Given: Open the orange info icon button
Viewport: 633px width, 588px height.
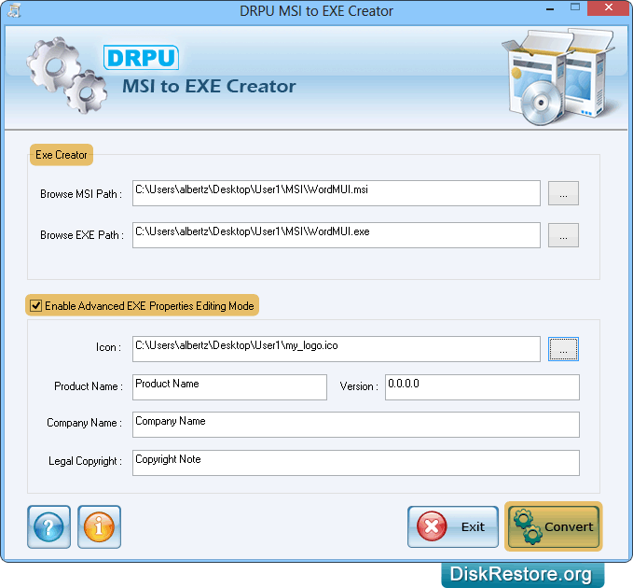Looking at the screenshot, I should [x=99, y=526].
